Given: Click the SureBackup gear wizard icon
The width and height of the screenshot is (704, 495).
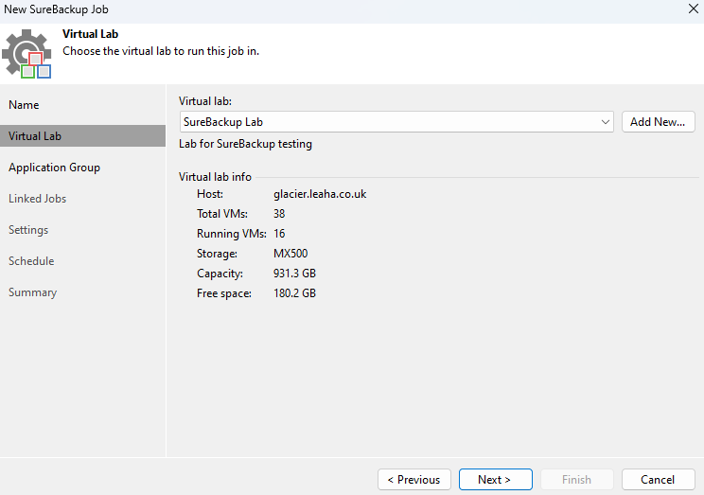Looking at the screenshot, I should click(x=26, y=54).
